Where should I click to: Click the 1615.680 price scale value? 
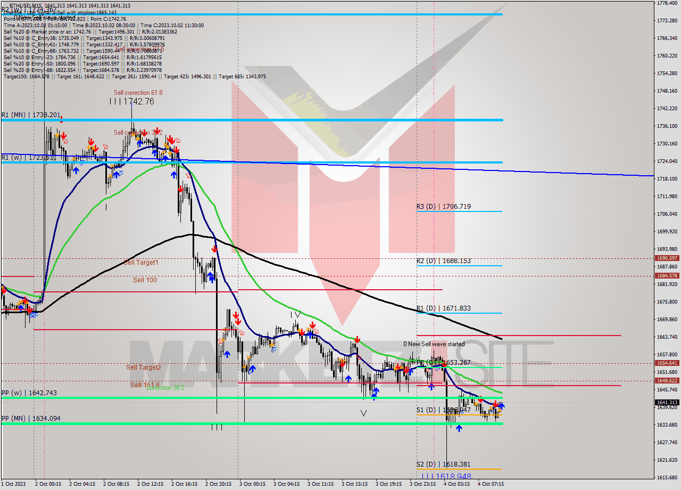(667, 477)
